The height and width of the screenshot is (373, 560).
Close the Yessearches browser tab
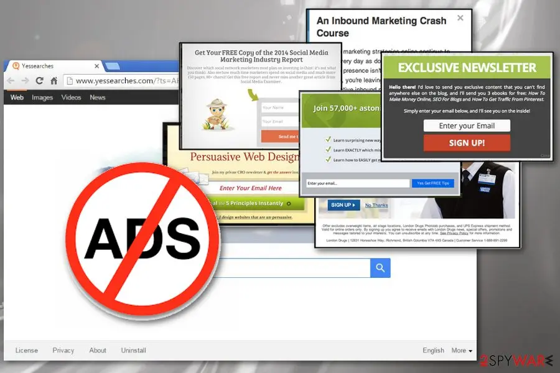[x=96, y=66]
